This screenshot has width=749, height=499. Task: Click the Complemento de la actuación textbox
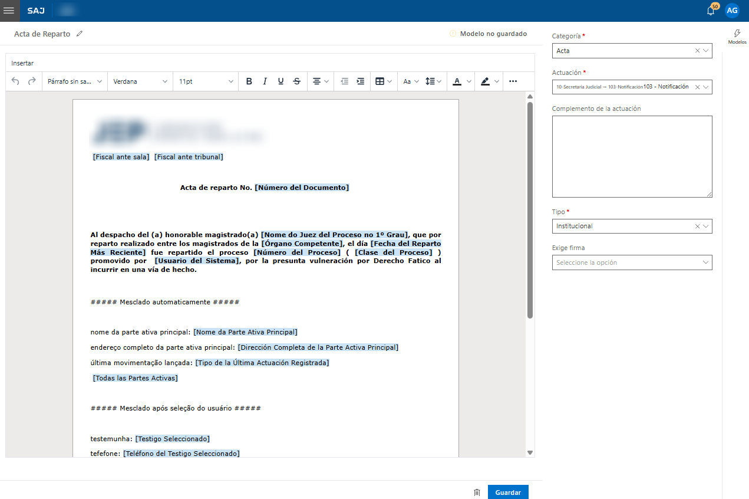click(x=632, y=156)
